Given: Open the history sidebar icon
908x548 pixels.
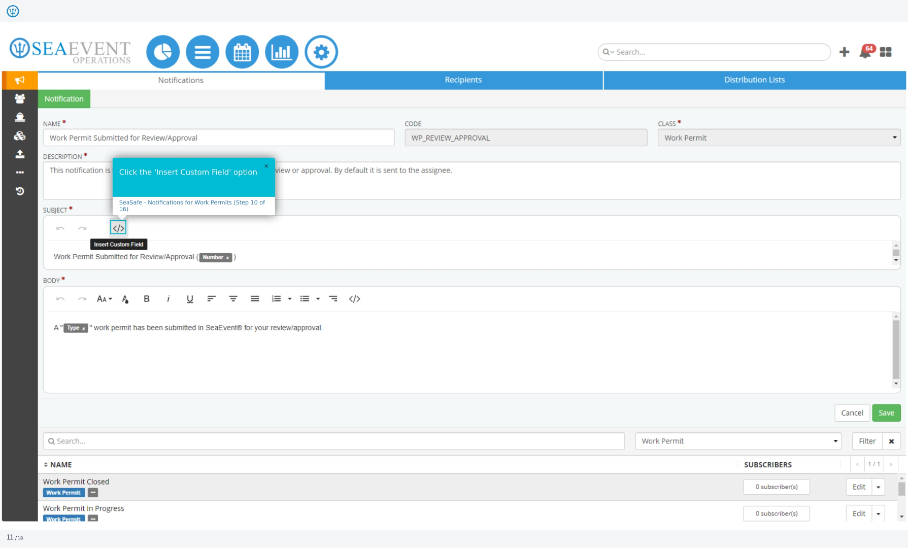Looking at the screenshot, I should (20, 191).
